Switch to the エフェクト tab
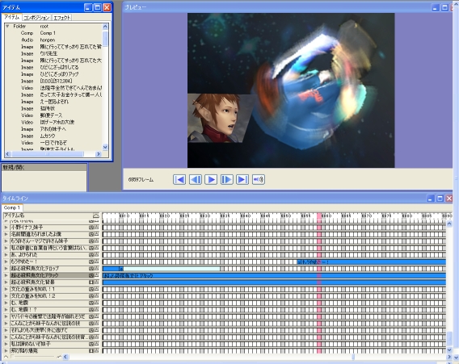The height and width of the screenshot is (364, 459). 61,18
